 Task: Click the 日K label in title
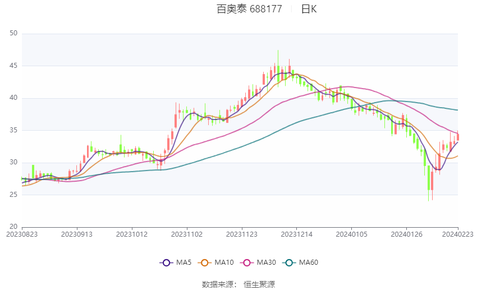click(309, 9)
